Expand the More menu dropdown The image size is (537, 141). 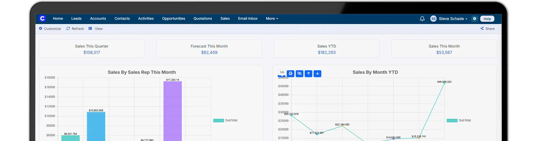272,19
